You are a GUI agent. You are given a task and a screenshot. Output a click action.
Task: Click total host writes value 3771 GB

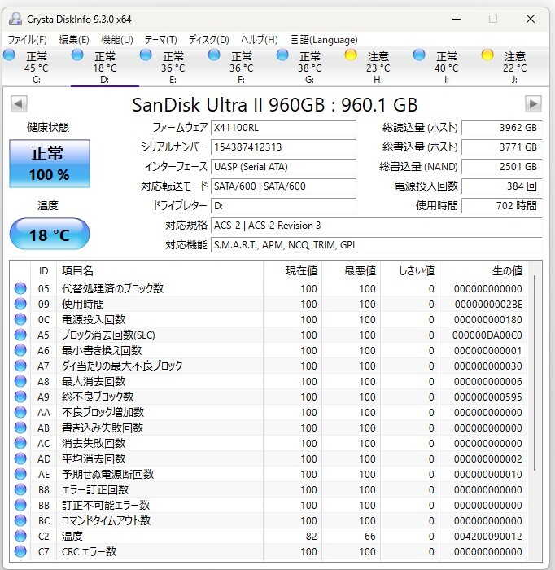click(501, 147)
